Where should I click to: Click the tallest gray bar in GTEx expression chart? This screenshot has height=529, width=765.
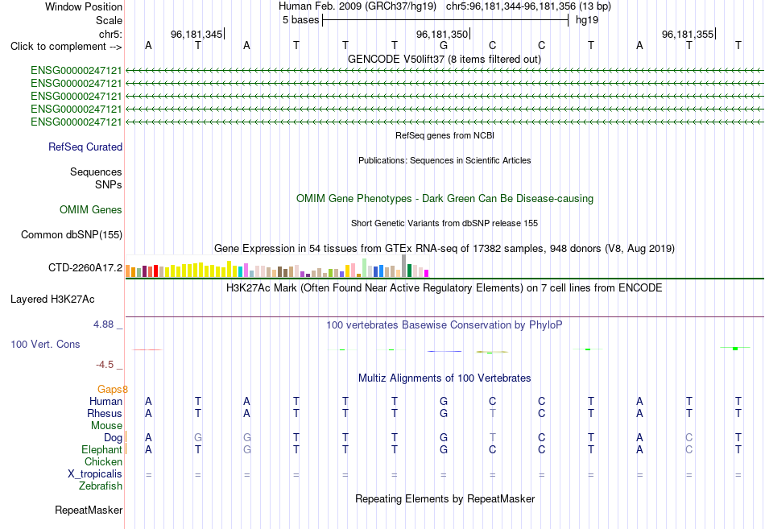pyautogui.click(x=403, y=266)
